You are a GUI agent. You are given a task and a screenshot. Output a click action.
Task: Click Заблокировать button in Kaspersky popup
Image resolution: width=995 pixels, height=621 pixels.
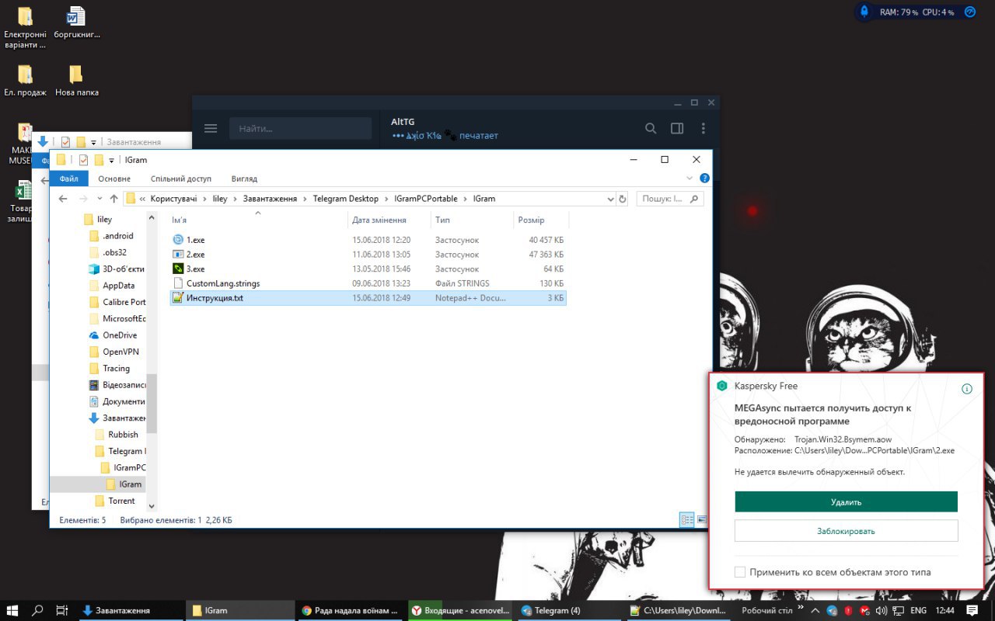coord(846,531)
